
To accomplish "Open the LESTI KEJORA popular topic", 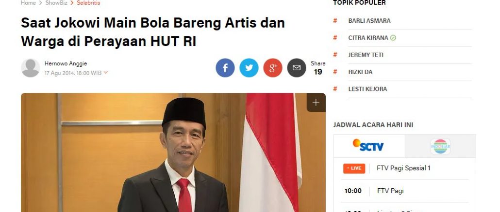I will [x=367, y=90].
